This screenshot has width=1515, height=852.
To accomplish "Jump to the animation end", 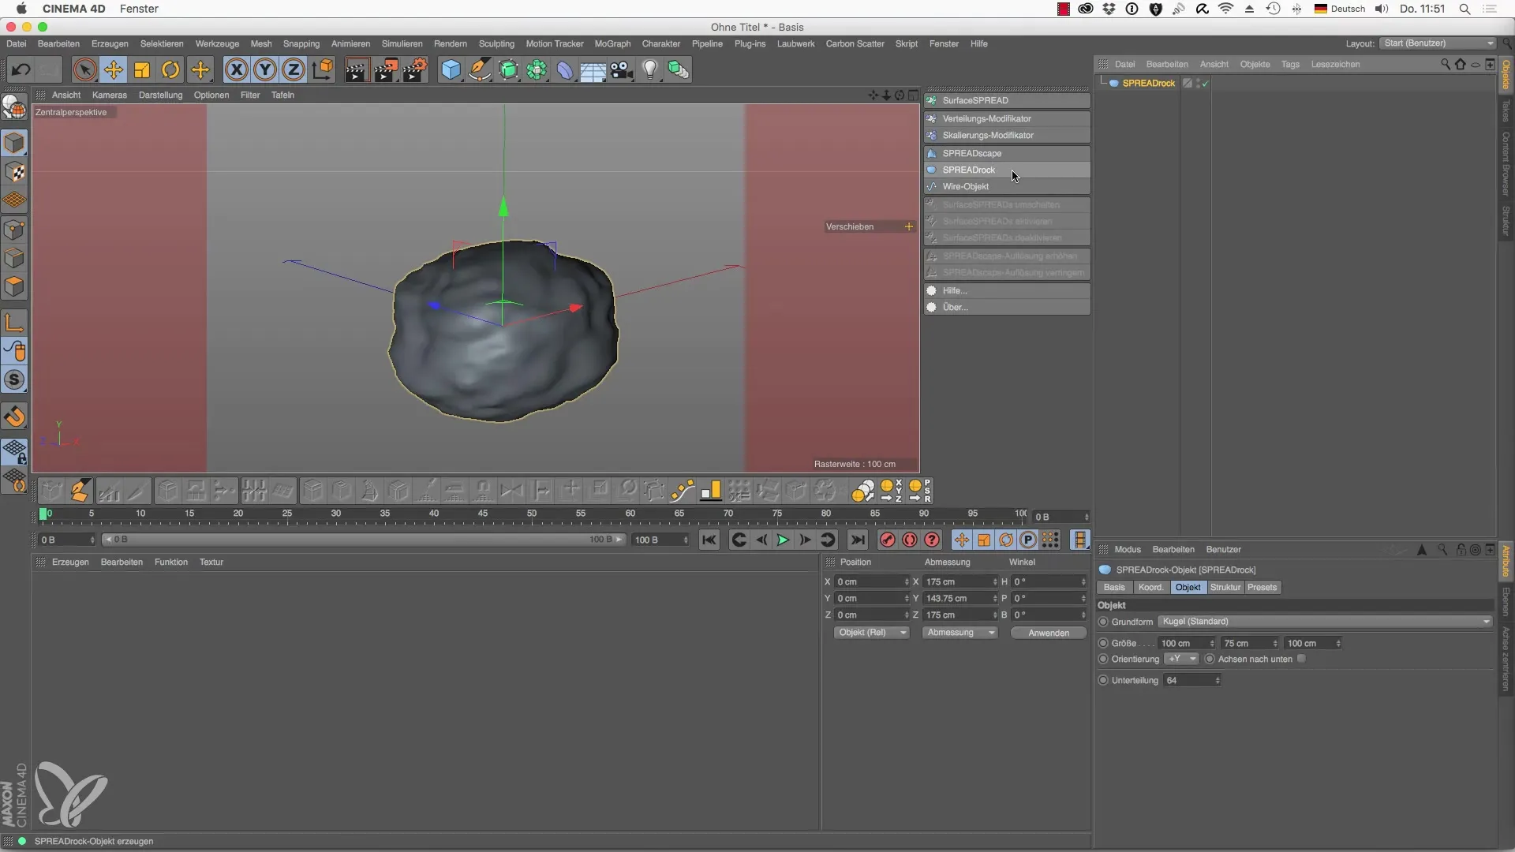I will coord(858,540).
